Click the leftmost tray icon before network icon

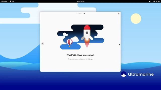150,1
